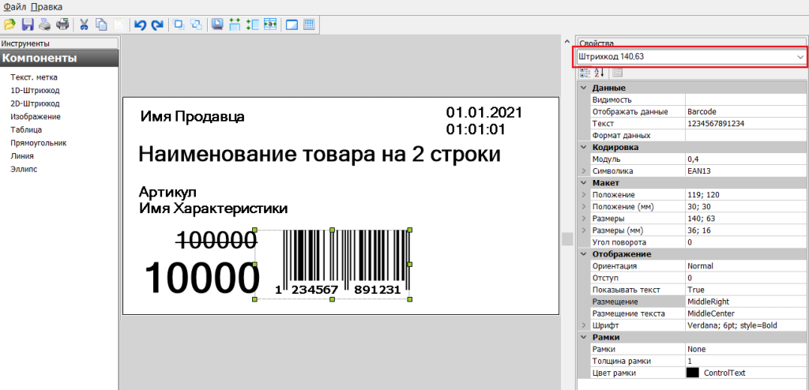Edit the Угол поворота value
809x390 pixels.
746,242
